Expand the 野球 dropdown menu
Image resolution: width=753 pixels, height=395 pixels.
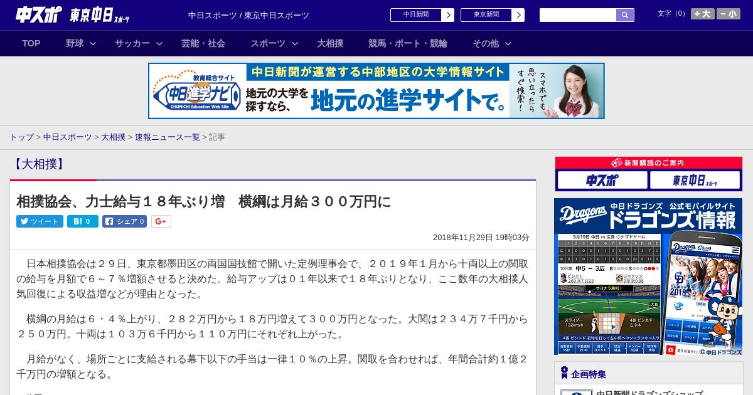[x=81, y=43]
